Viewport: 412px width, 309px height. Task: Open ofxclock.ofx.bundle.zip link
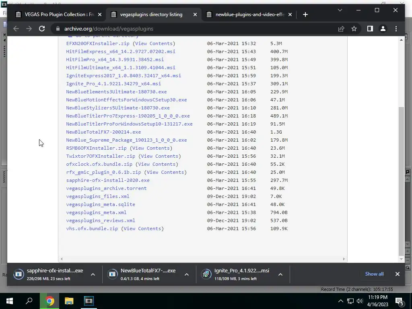(x=99, y=164)
